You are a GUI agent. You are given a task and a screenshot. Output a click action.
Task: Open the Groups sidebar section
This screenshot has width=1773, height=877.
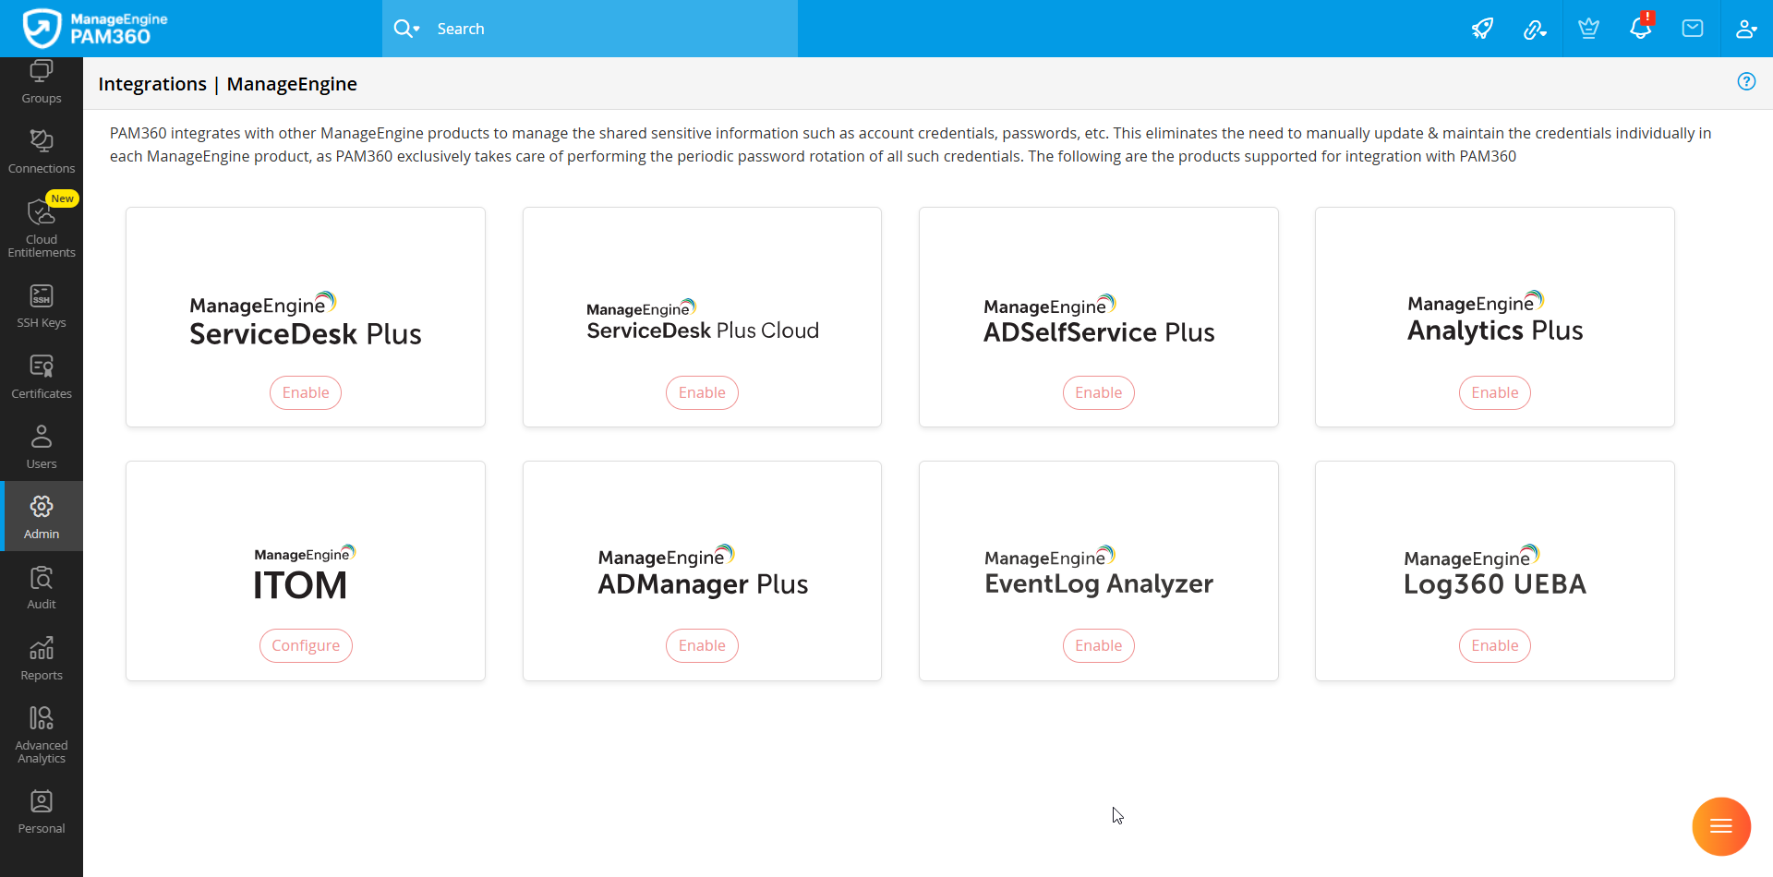[x=42, y=82]
